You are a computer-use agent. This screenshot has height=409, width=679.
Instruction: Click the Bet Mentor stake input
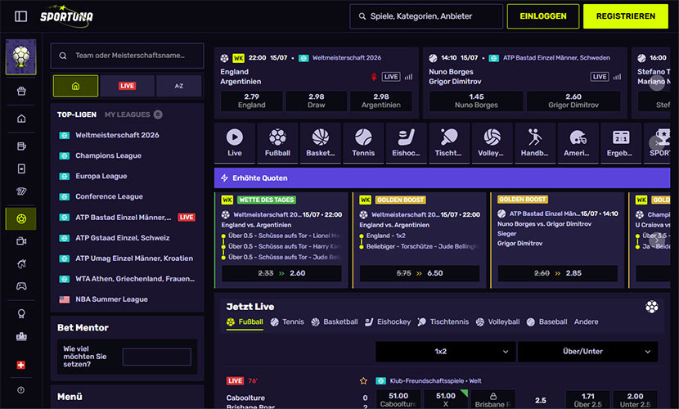point(157,357)
